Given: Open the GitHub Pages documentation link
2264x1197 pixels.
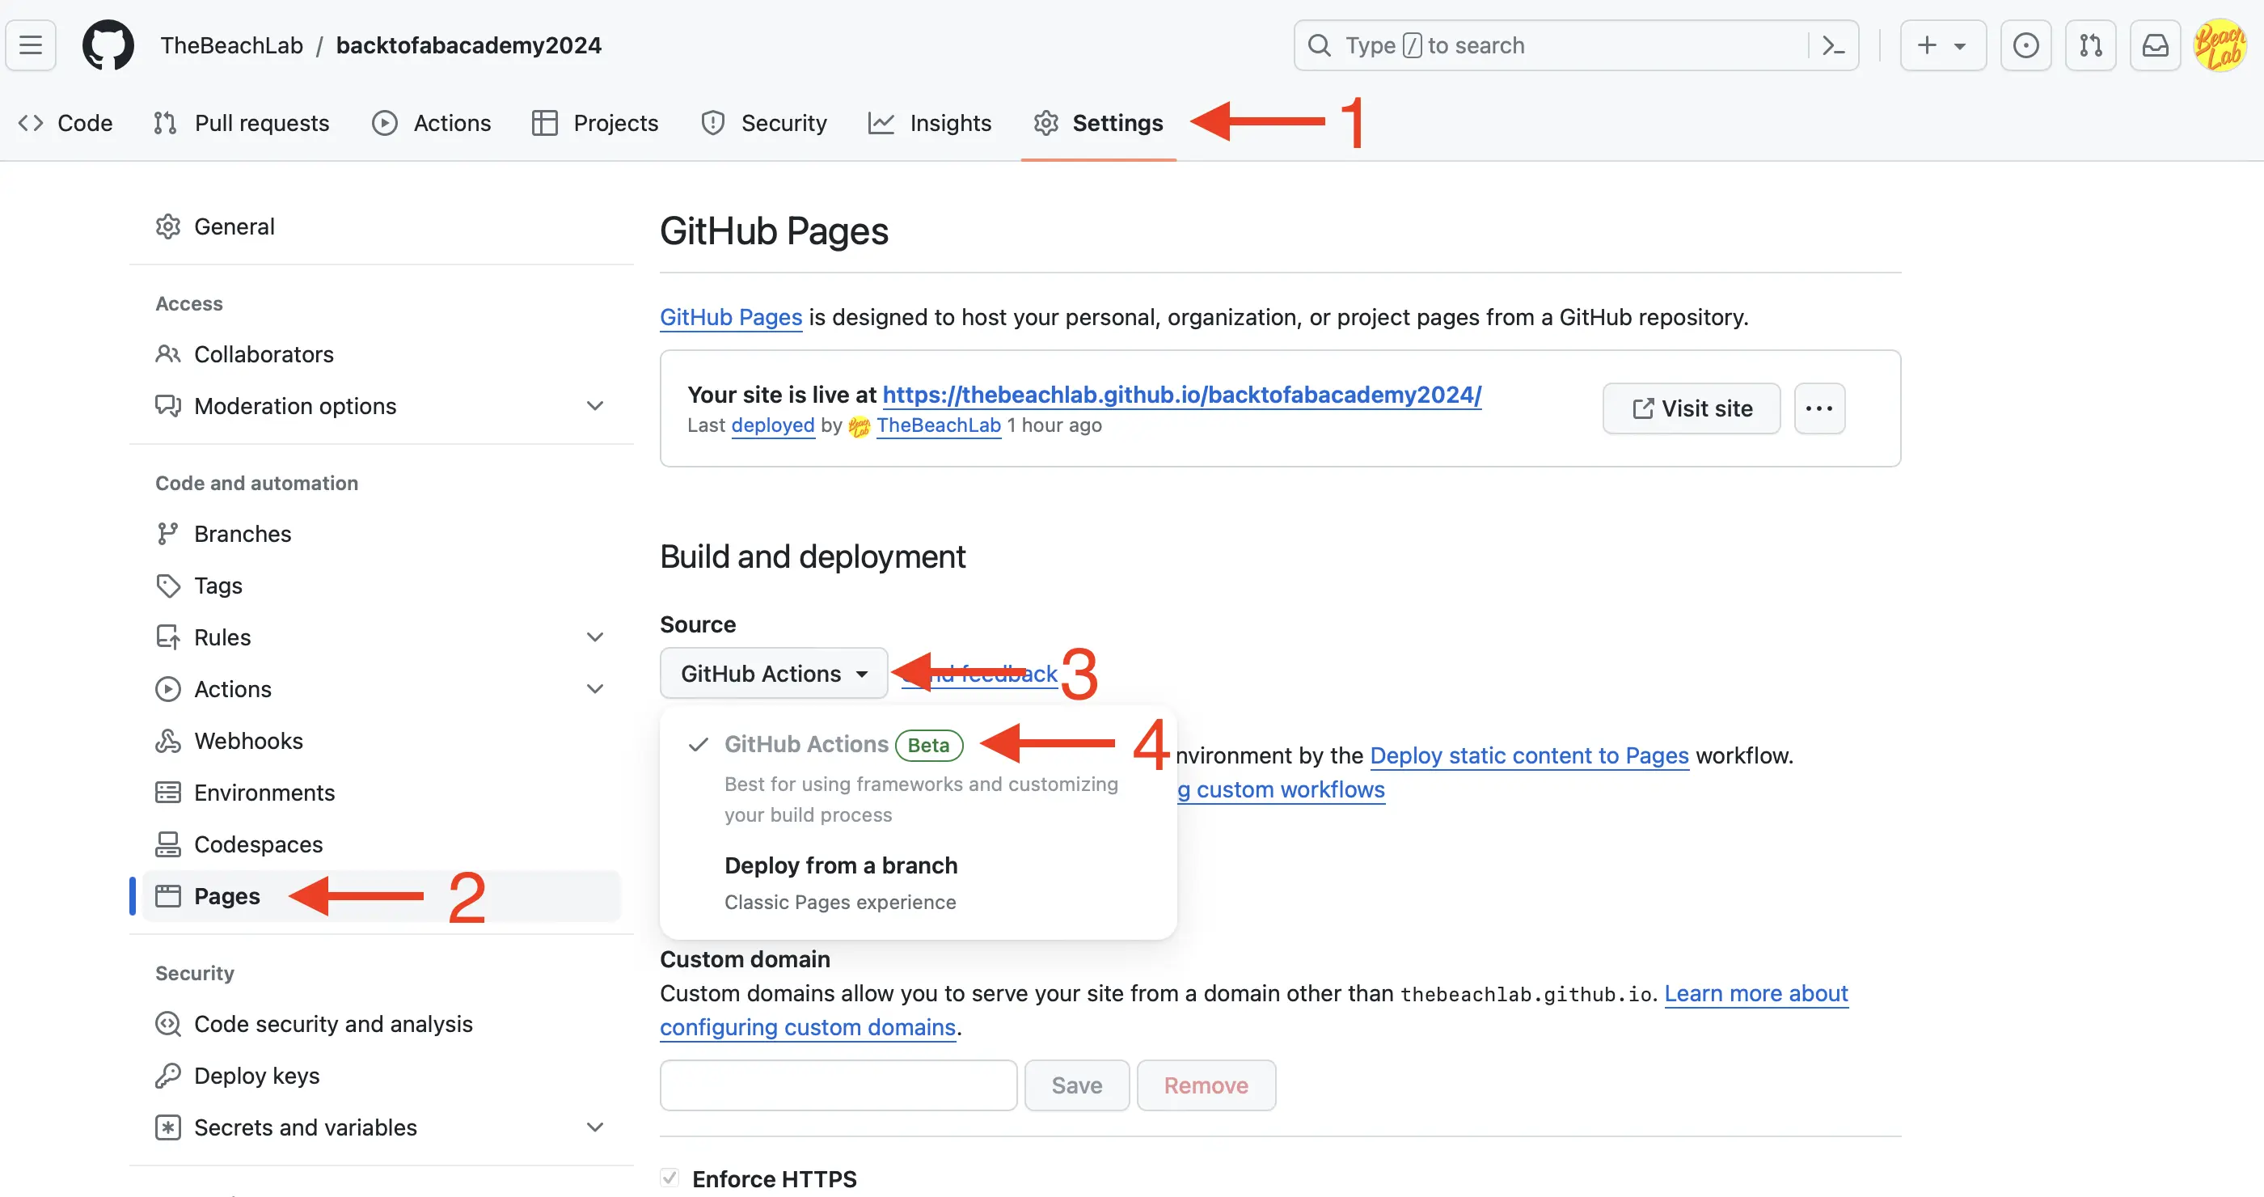Looking at the screenshot, I should (731, 317).
